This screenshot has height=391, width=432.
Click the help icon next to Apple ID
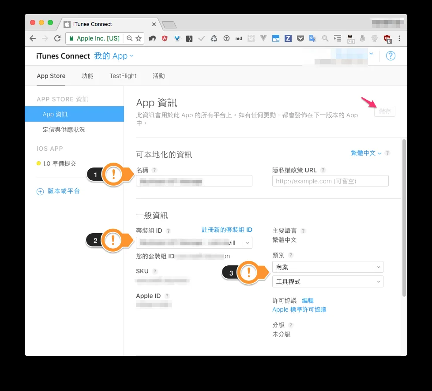tap(167, 296)
